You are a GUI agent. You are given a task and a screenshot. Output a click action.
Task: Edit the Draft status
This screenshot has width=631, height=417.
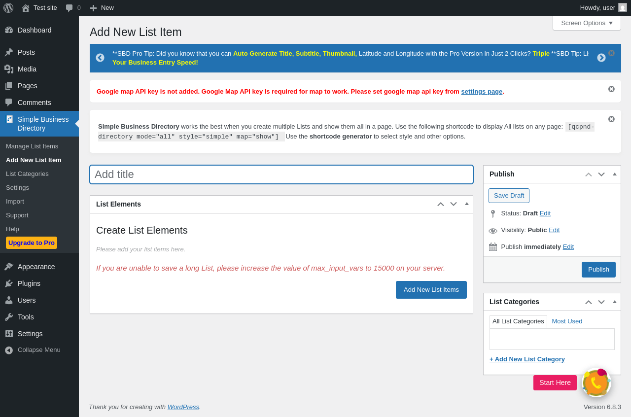click(x=545, y=213)
